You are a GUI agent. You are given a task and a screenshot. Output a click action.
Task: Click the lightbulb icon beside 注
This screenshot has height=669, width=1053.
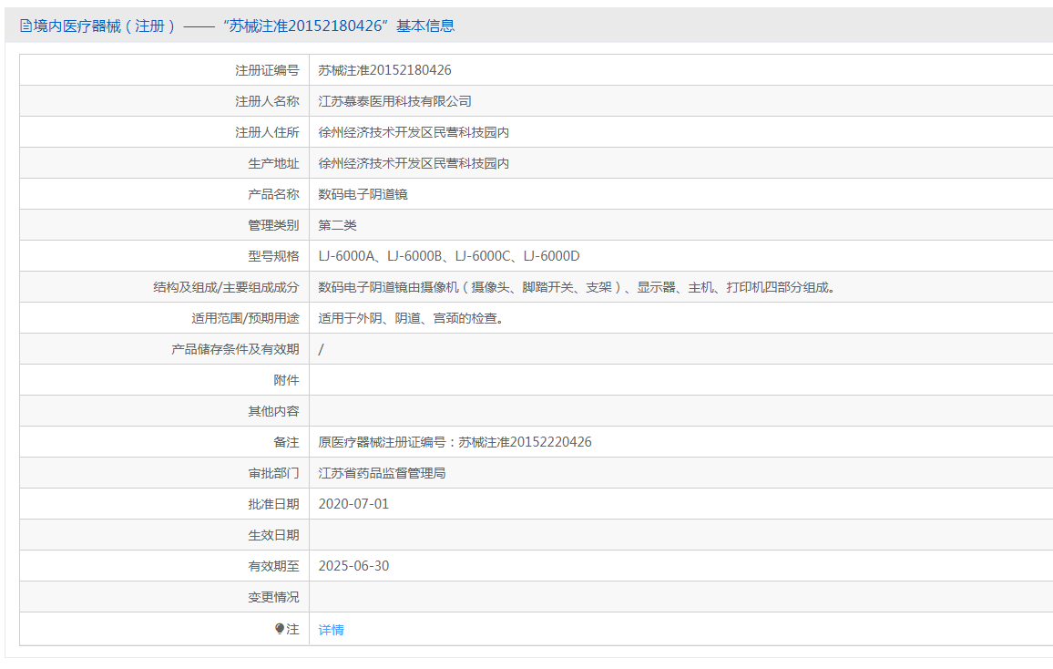click(x=280, y=629)
